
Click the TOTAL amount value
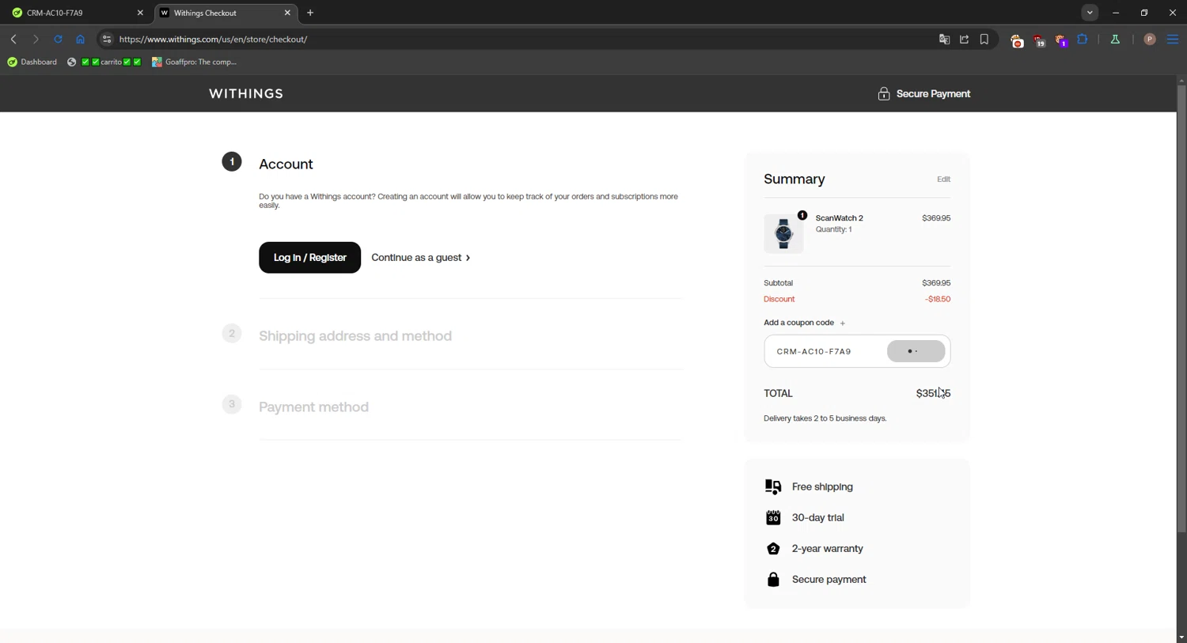(x=933, y=394)
